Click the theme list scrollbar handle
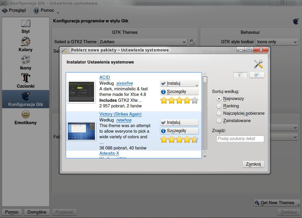Image resolution: width=302 pixels, height=218 pixels. [x=205, y=80]
